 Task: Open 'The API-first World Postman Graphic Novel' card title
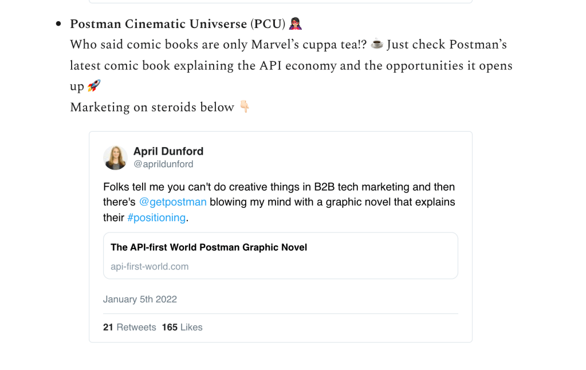pos(209,247)
